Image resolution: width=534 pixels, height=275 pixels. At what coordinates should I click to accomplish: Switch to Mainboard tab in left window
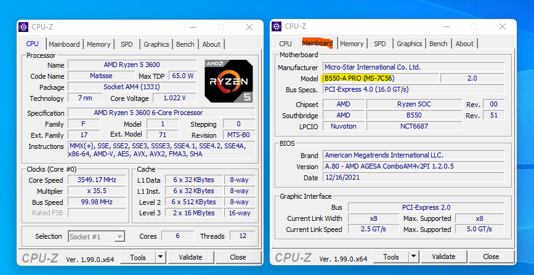click(x=64, y=44)
